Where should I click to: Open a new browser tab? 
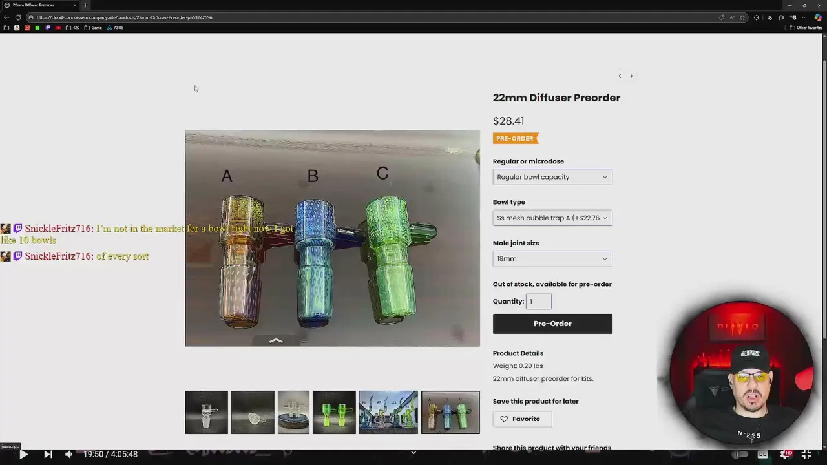click(85, 5)
